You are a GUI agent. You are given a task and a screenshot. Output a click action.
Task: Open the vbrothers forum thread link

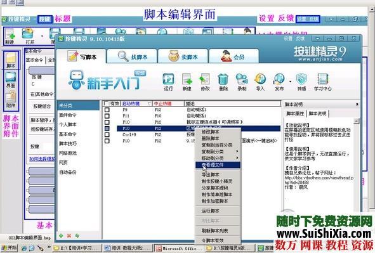click(x=319, y=180)
